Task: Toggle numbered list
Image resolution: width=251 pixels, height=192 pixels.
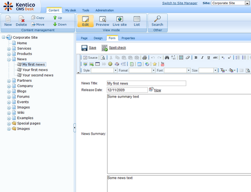Action: click(238, 58)
